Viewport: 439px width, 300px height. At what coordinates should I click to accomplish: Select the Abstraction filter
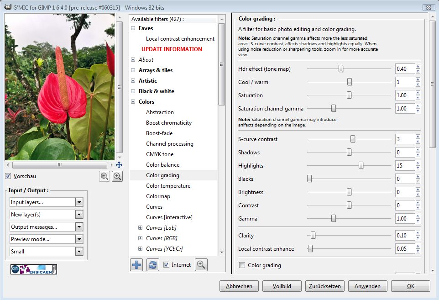pyautogui.click(x=160, y=112)
